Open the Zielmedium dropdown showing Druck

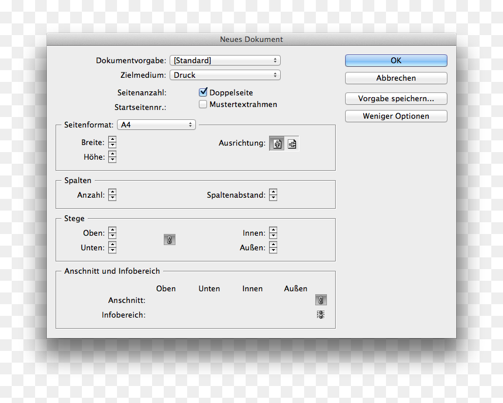coord(225,75)
